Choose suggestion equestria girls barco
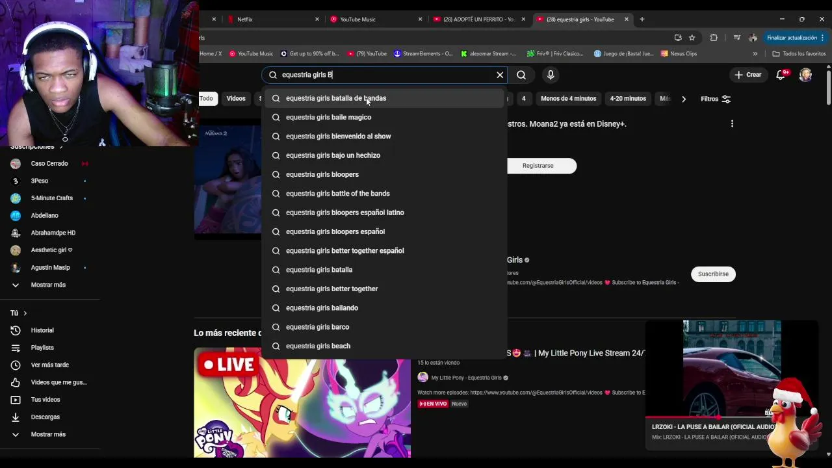 pos(383,327)
